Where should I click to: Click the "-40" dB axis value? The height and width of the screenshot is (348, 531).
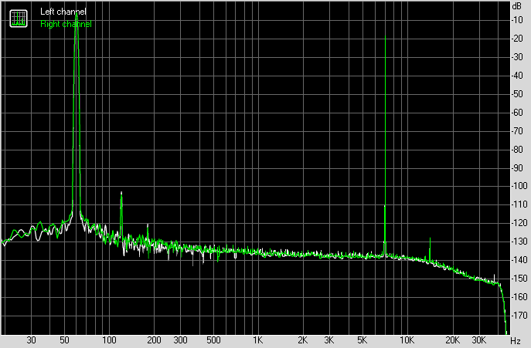[x=517, y=76]
